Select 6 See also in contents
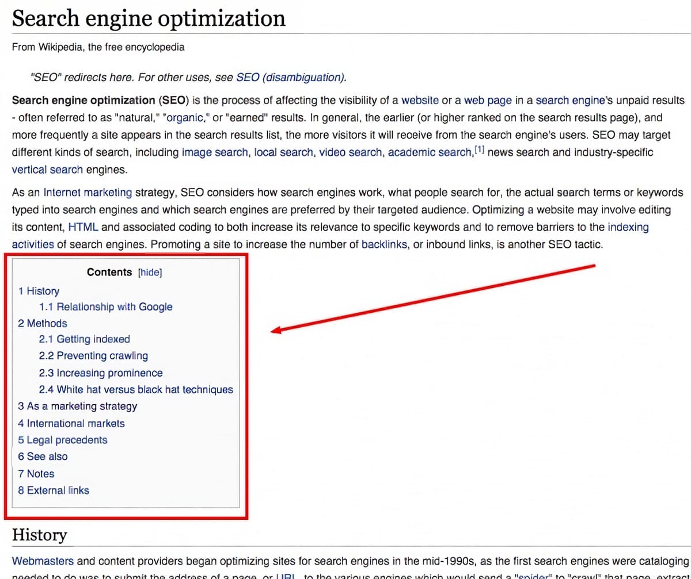Screen dimensions: 691x579 (x=43, y=457)
